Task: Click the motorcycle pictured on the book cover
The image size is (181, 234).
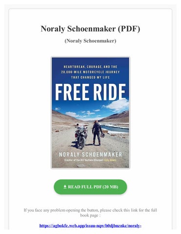Action: [x=81, y=136]
